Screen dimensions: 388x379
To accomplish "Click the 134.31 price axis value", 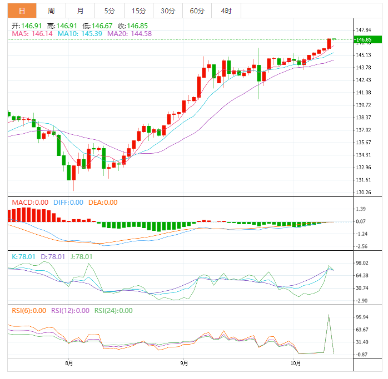I will coord(364,155).
